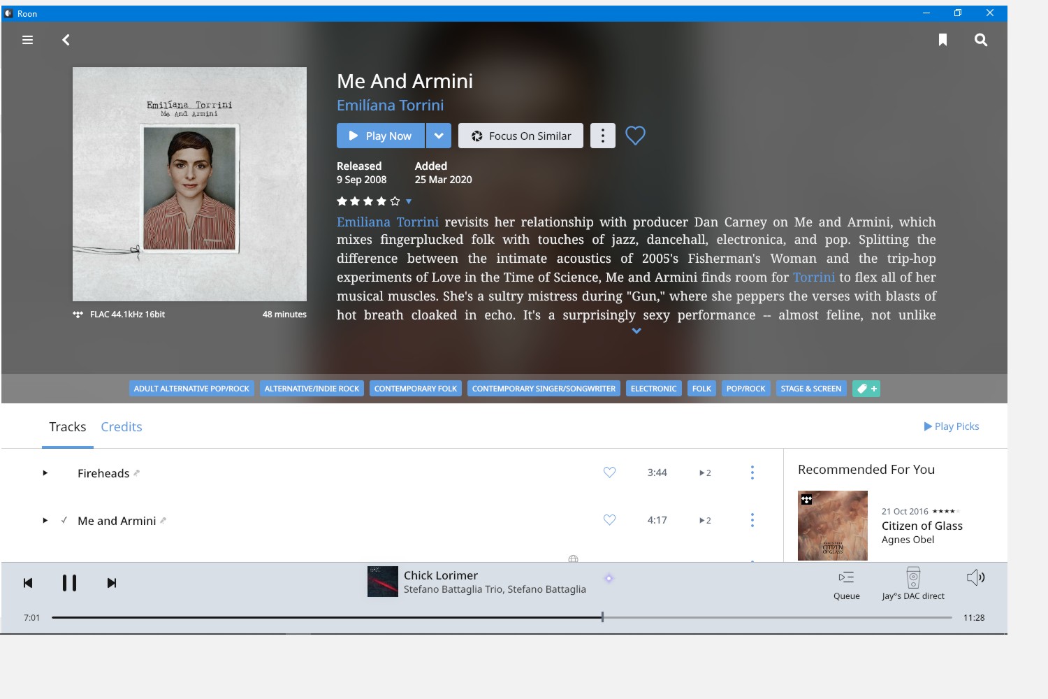Click the Me And Armini album cover

(x=189, y=184)
